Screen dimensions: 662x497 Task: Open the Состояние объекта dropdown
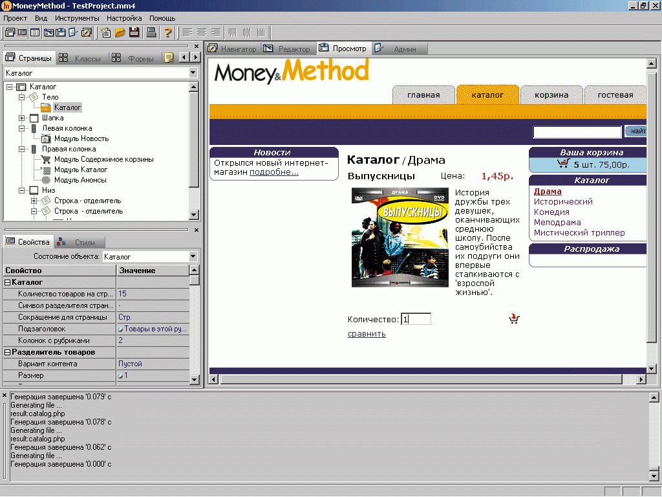(x=193, y=256)
